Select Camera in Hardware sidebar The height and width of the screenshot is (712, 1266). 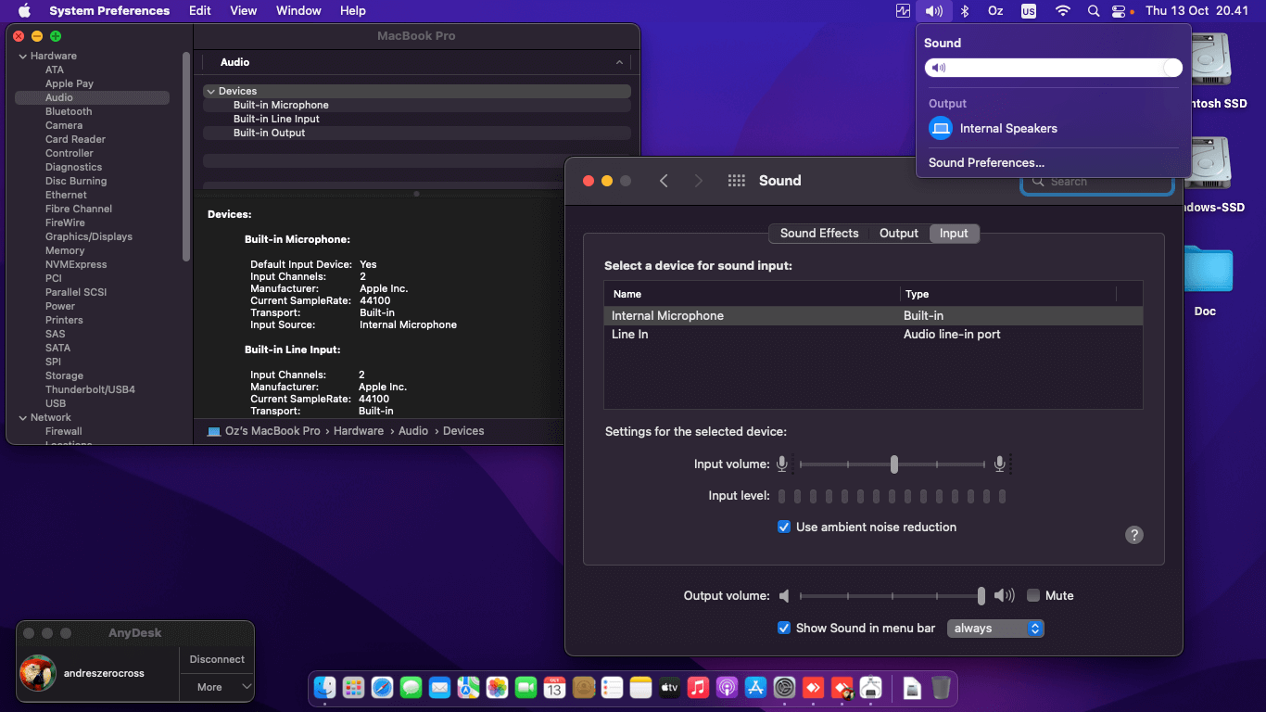(x=64, y=125)
